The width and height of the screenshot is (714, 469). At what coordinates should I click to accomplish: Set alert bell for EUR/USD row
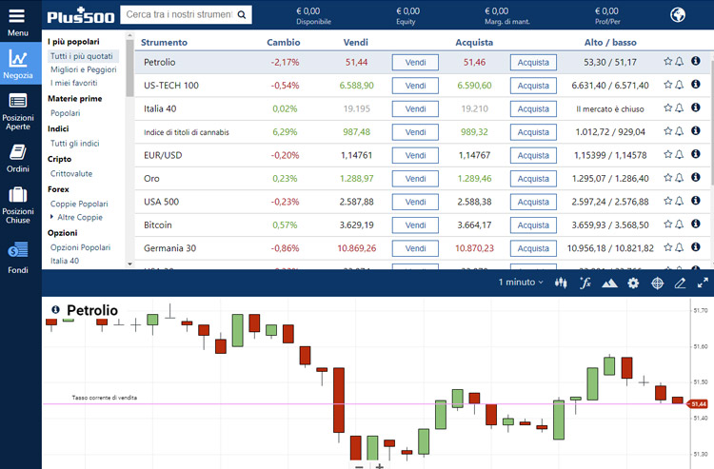679,154
